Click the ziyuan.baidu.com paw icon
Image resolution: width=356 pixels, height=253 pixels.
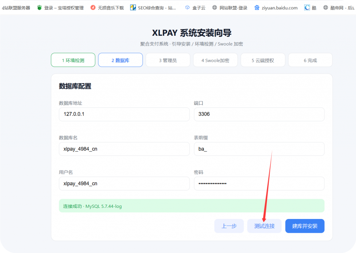pos(257,8)
